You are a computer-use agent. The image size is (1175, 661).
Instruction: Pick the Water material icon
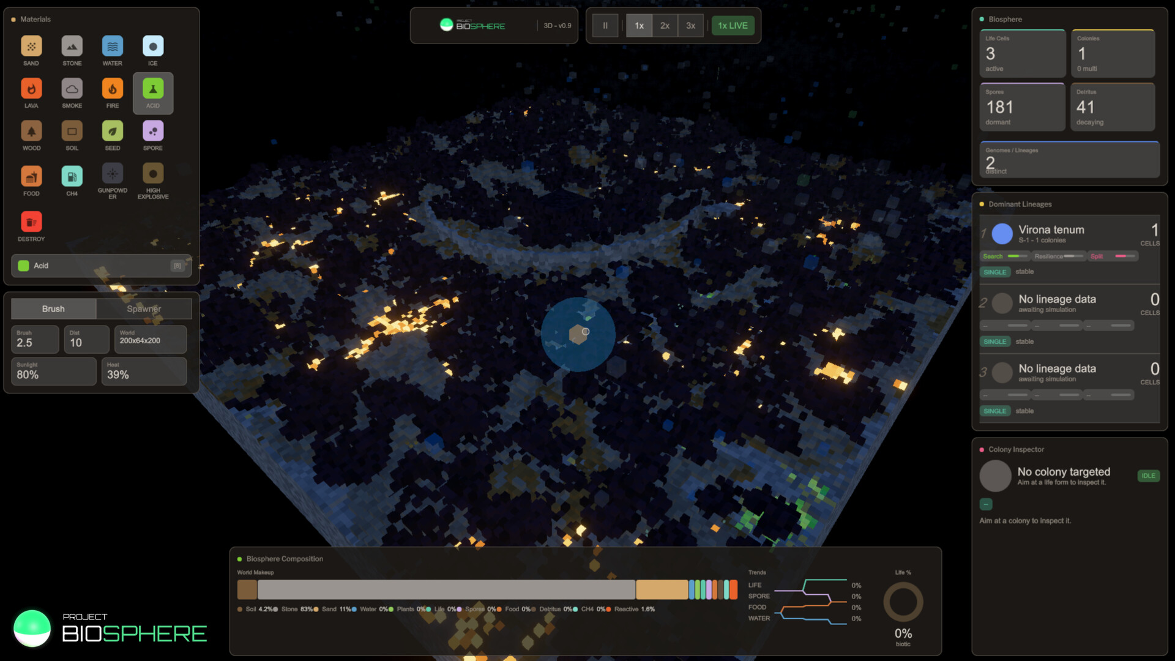click(x=112, y=47)
